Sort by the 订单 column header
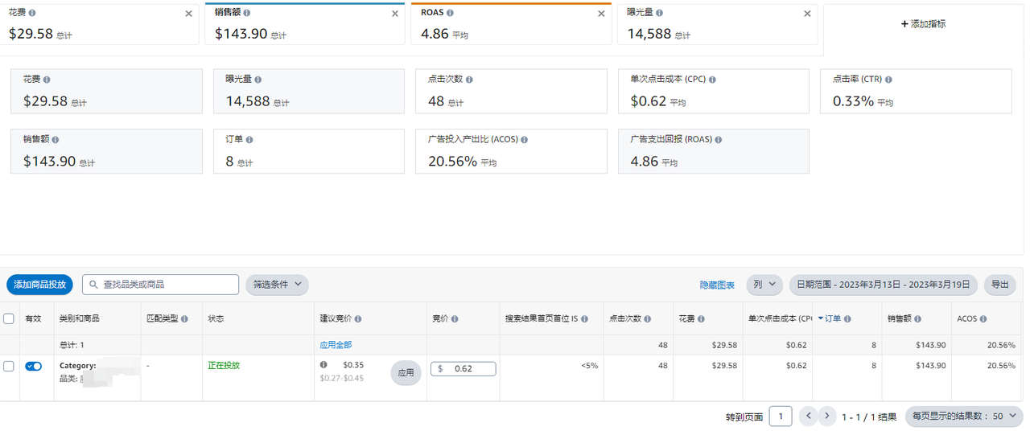1030x435 pixels. pos(834,318)
